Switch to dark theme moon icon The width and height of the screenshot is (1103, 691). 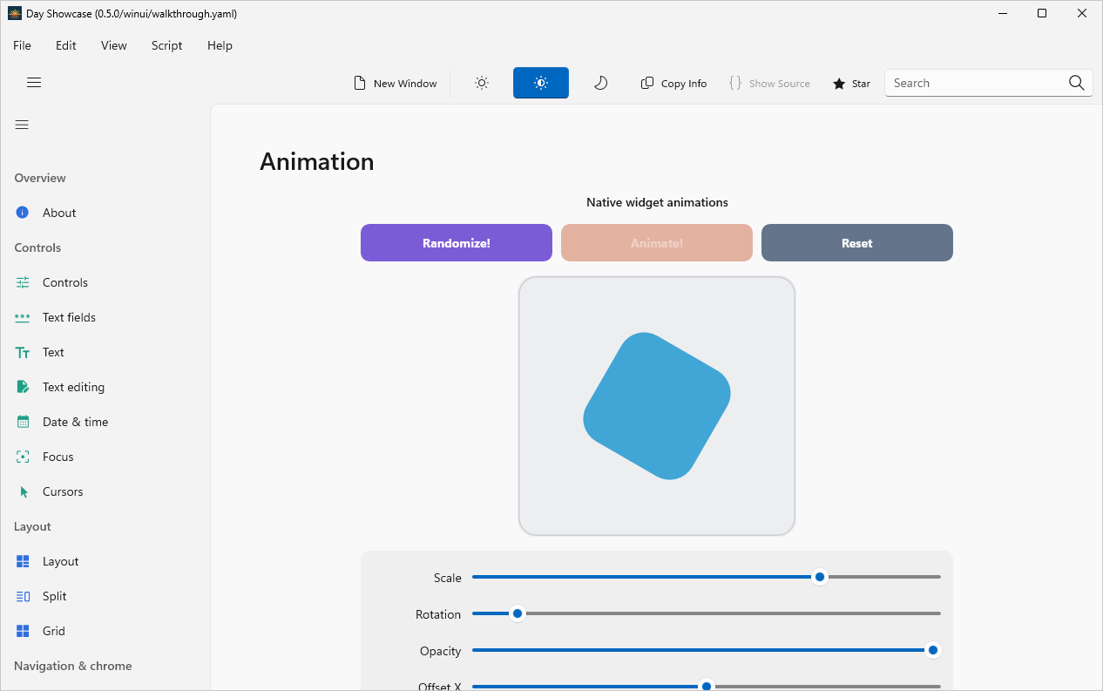click(600, 83)
